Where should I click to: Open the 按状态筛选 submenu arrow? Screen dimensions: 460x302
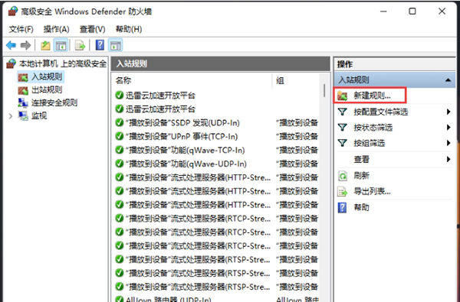click(x=449, y=127)
